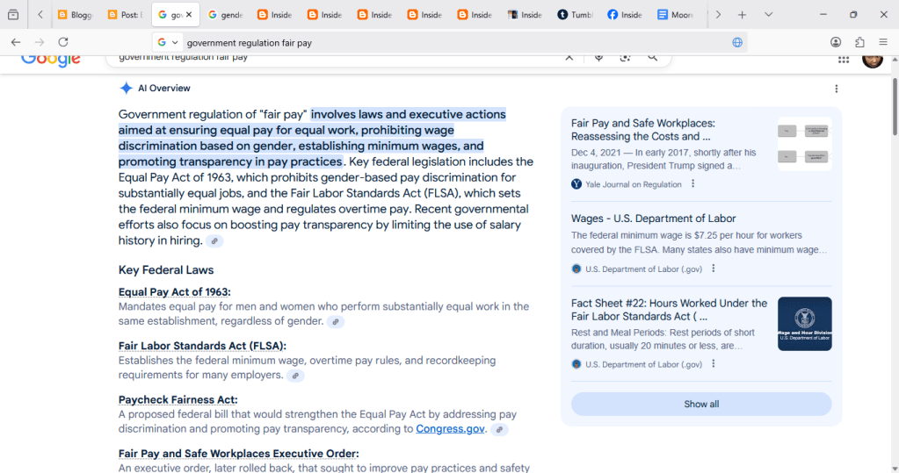Open the account icon in browser toolbar
Image resolution: width=899 pixels, height=473 pixels.
(836, 42)
